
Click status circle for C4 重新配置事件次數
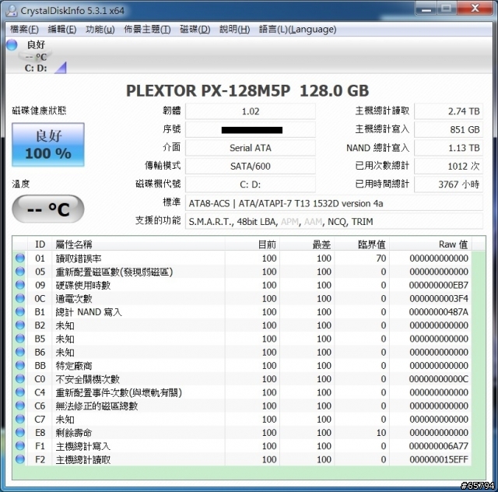[20, 392]
